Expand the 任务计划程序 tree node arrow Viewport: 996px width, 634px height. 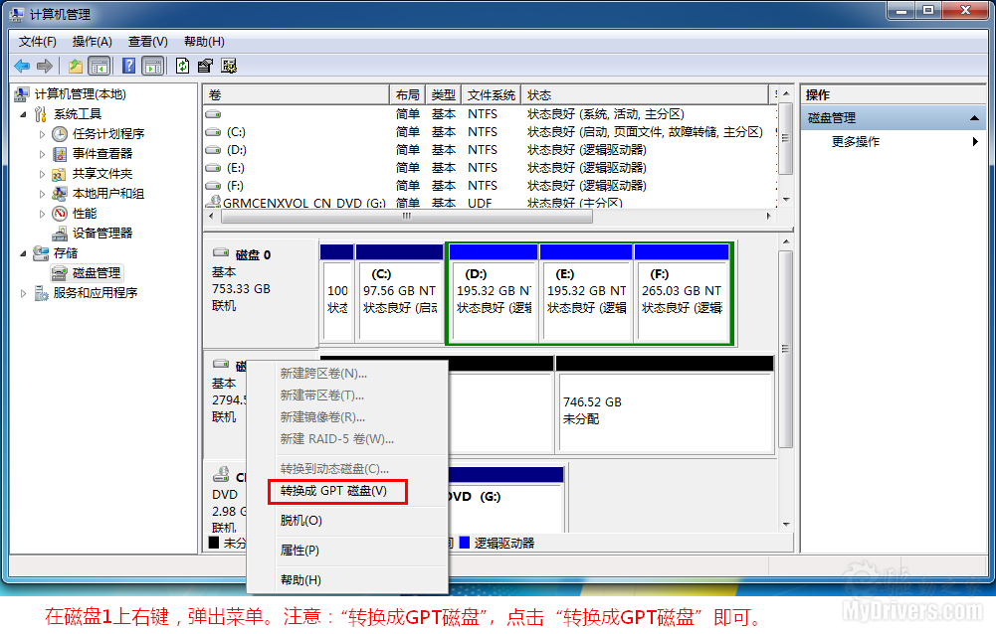point(42,134)
